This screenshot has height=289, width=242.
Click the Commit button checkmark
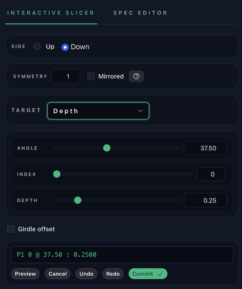click(160, 274)
